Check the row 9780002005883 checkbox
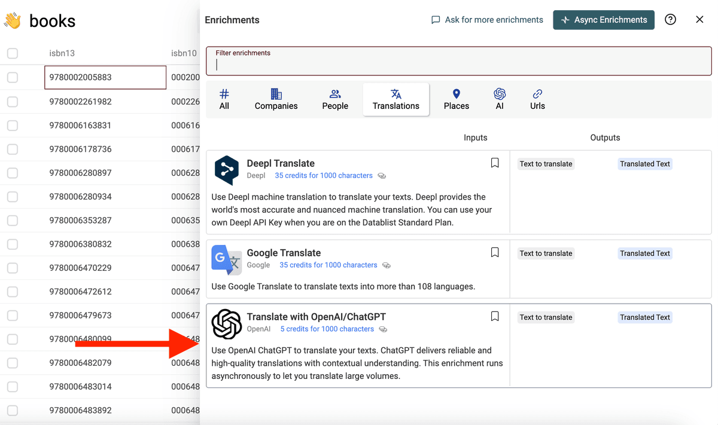Image resolution: width=718 pixels, height=425 pixels. pyautogui.click(x=13, y=78)
